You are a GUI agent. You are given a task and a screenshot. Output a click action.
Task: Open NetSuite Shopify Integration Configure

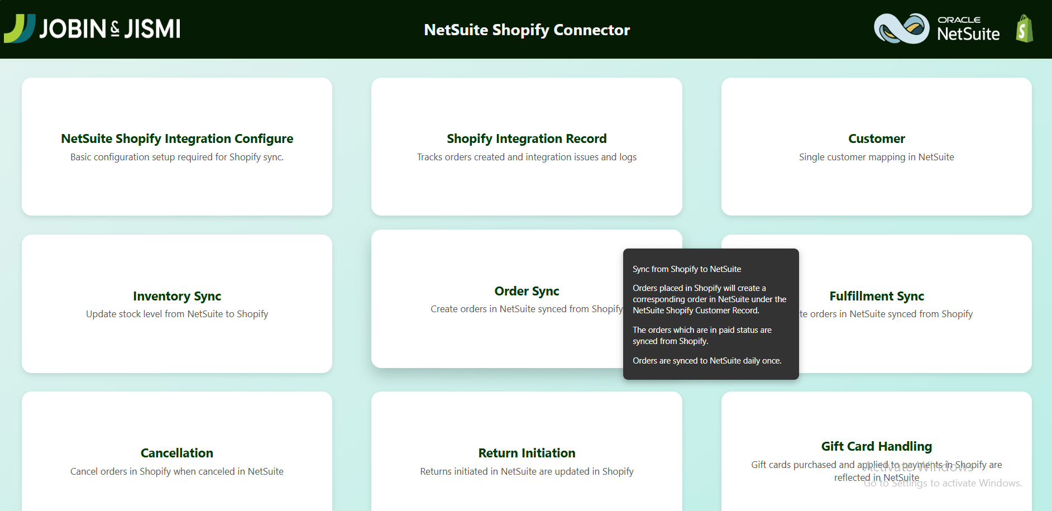[x=176, y=146]
